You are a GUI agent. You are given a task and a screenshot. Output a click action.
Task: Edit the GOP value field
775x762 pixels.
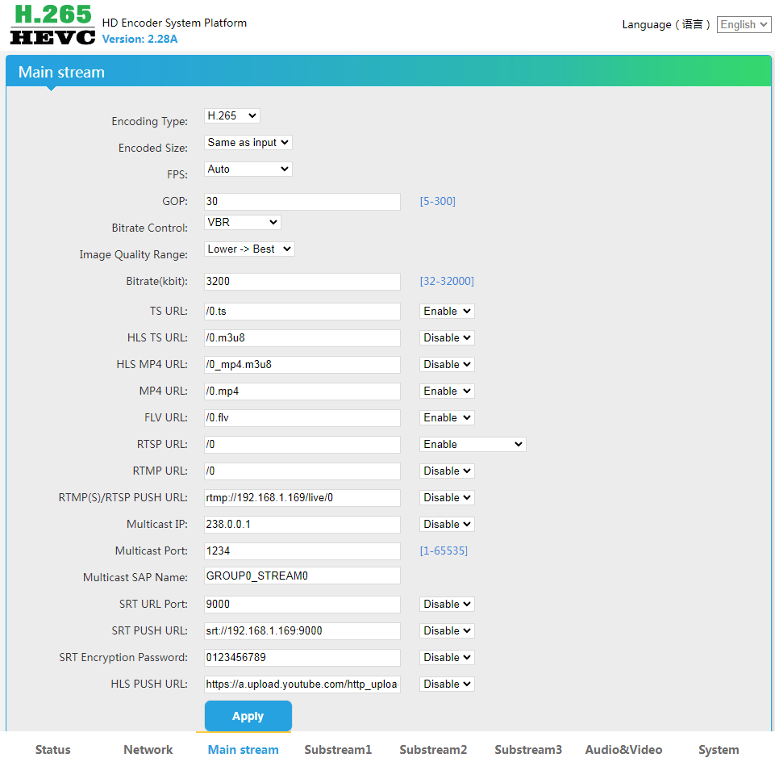coord(302,201)
